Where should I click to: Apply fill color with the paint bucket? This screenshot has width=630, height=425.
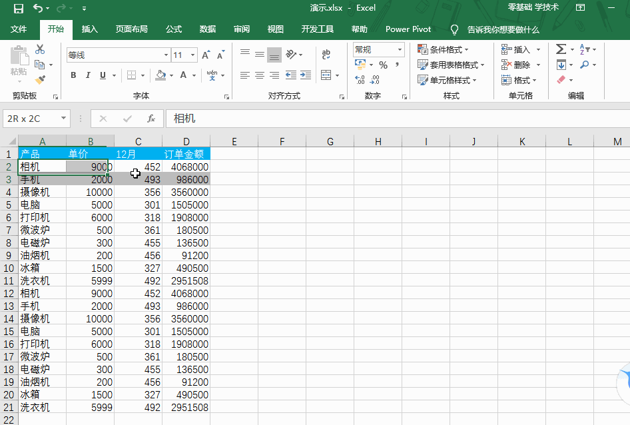point(160,75)
